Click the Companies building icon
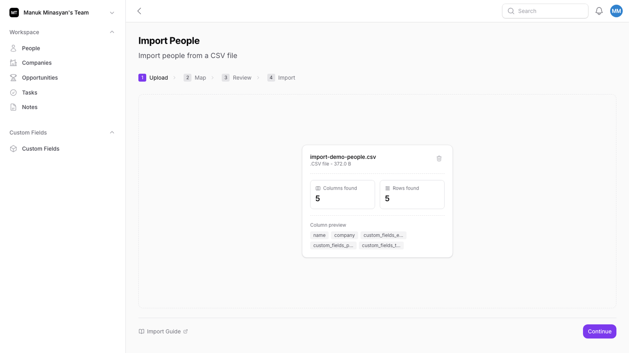The image size is (629, 353). (14, 63)
